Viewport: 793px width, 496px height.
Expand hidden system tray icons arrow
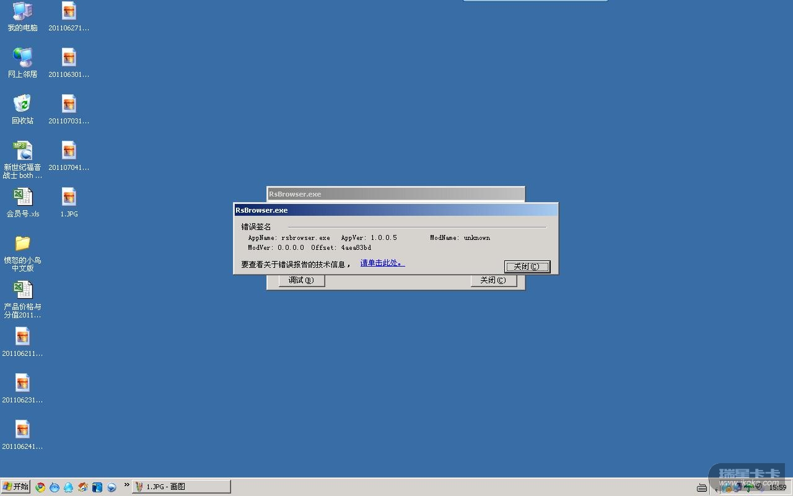tap(717, 489)
